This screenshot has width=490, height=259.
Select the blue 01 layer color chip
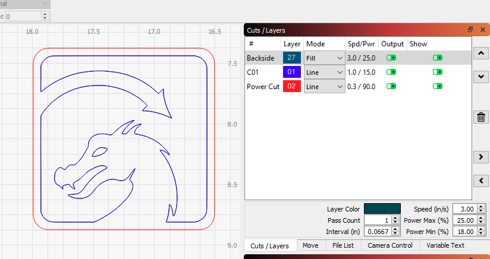click(291, 72)
